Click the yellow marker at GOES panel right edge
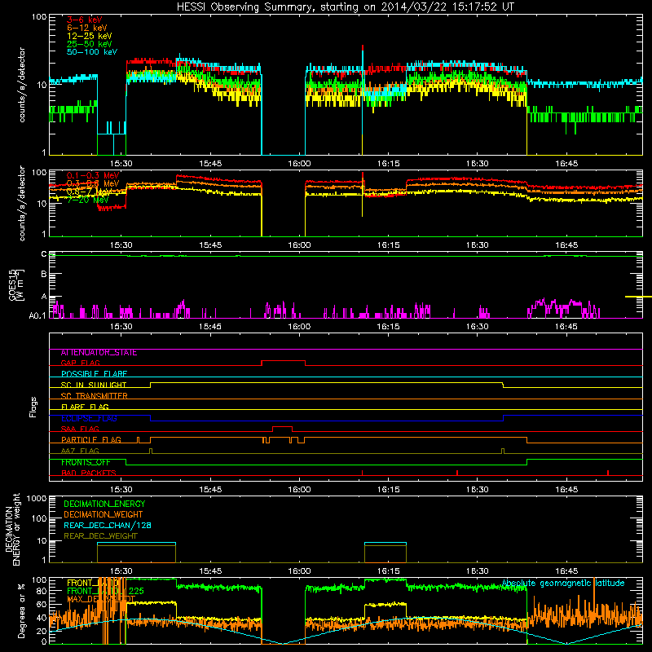The width and height of the screenshot is (652, 652). click(x=638, y=297)
